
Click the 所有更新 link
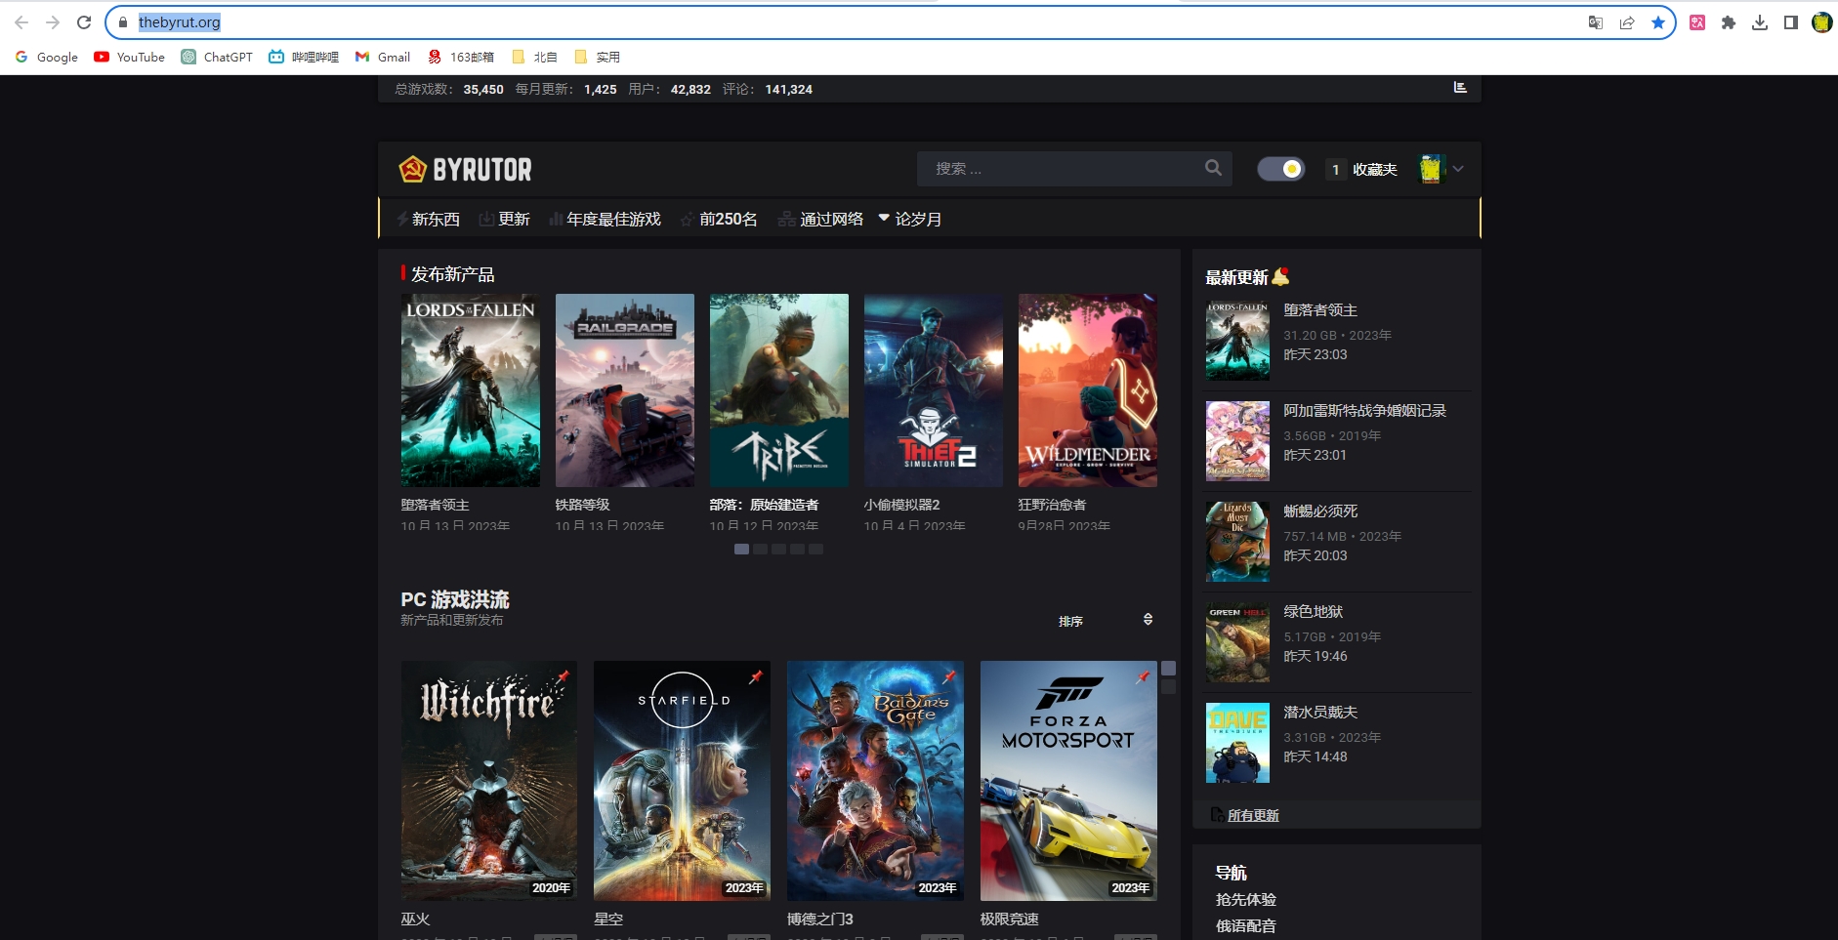pos(1253,815)
